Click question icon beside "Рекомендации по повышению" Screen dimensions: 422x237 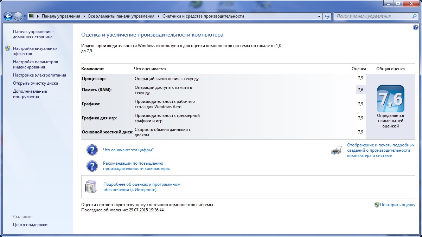pos(92,166)
